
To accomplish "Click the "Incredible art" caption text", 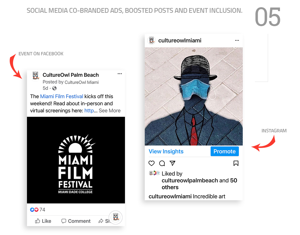I will [209, 197].
